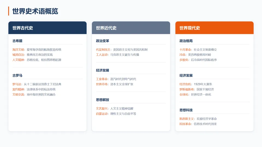Click the description 雅典民主政治的实践
262x147 pixels.
coord(40,55)
